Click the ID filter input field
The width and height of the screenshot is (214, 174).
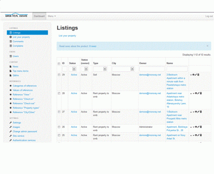pos(64,69)
